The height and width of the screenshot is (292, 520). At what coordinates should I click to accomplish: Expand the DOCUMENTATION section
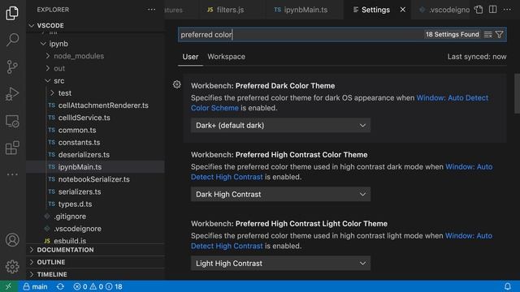coord(96,250)
